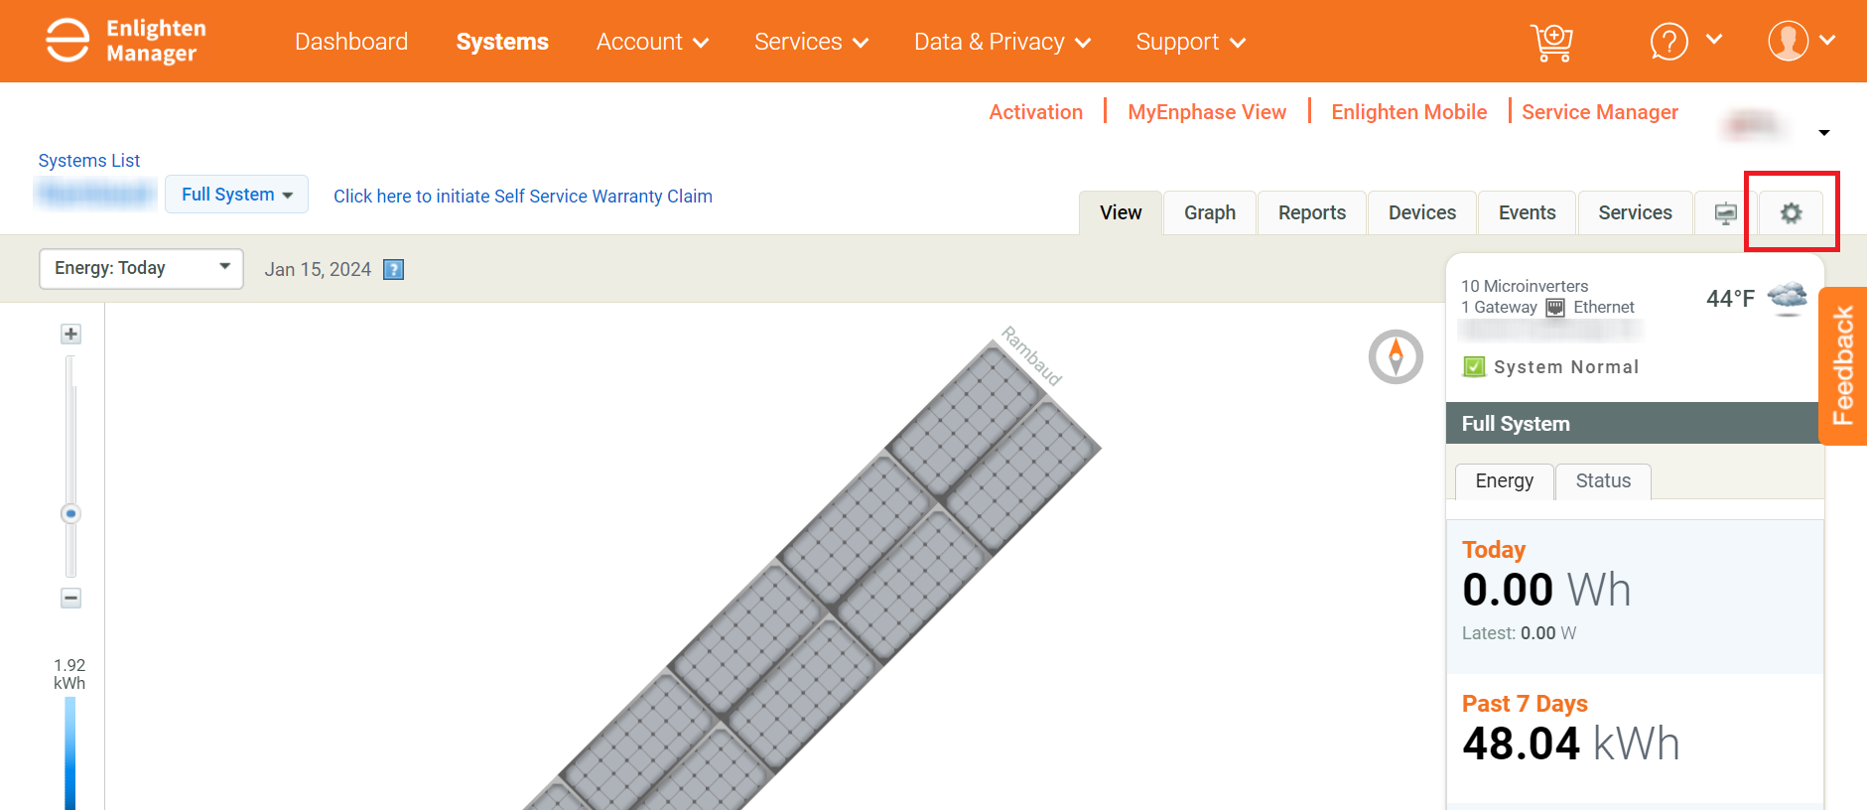Viewport: 1867px width, 810px height.
Task: Click the 0.00 Wh today value
Action: 1546,590
